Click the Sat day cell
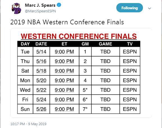The height and width of the screenshot is (128, 162). click(25, 71)
